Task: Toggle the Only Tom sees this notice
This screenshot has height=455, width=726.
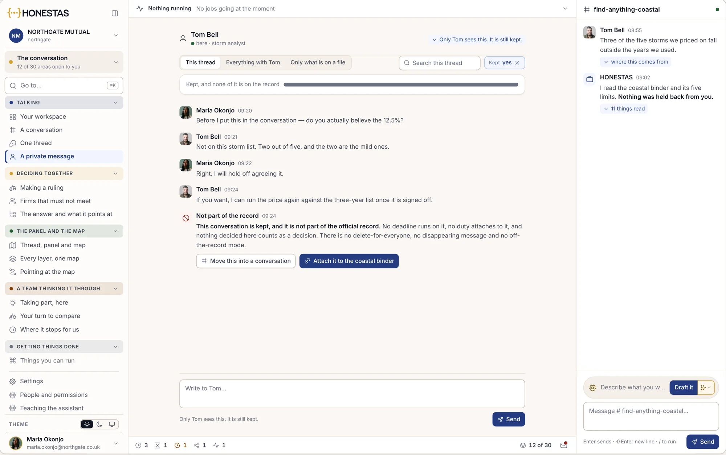Action: pos(477,40)
